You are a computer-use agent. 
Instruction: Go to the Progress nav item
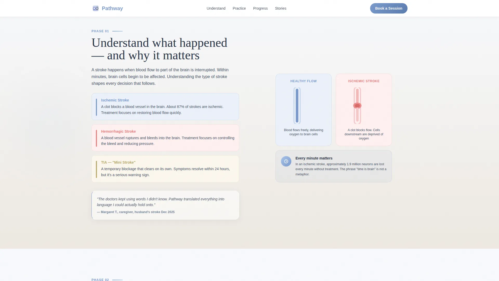pyautogui.click(x=260, y=8)
